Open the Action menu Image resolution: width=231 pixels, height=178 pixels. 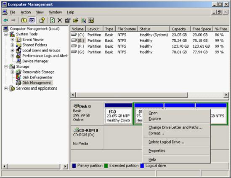(26, 12)
